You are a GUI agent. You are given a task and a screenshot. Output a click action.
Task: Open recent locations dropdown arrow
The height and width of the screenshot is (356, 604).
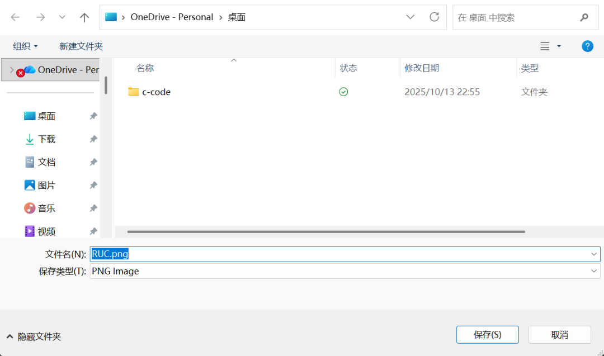(62, 17)
